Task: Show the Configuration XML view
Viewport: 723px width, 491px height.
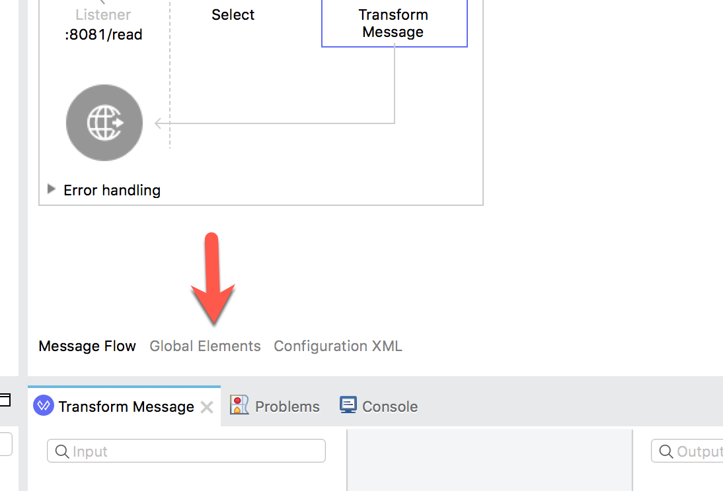Action: click(x=338, y=346)
